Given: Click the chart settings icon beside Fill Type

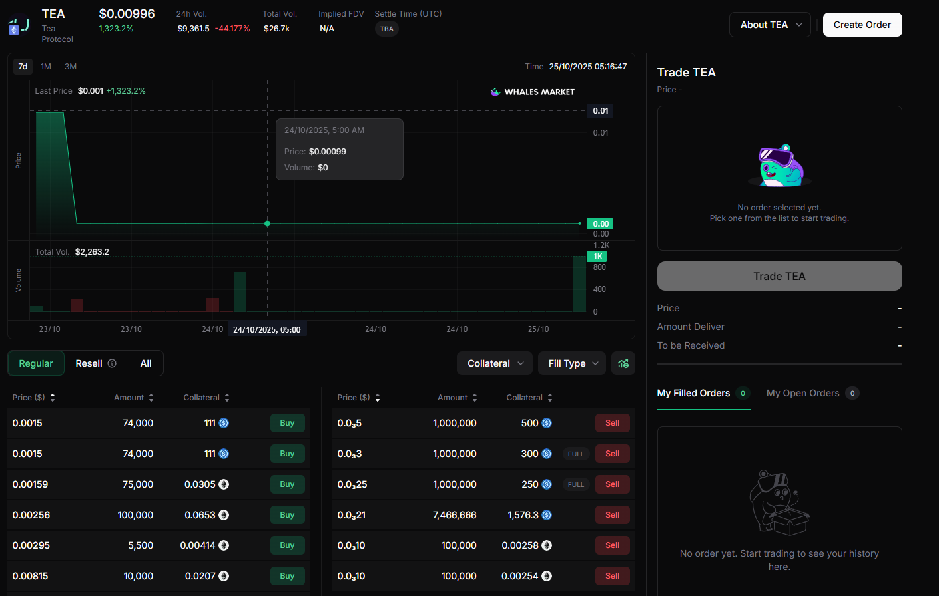Looking at the screenshot, I should pyautogui.click(x=623, y=363).
